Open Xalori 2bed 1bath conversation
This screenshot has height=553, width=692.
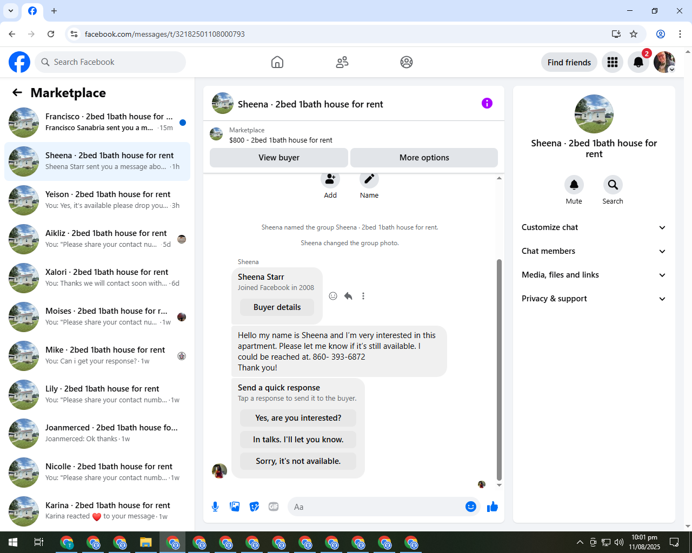(97, 278)
